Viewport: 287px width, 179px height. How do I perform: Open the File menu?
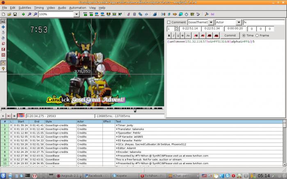pyautogui.click(x=5, y=8)
